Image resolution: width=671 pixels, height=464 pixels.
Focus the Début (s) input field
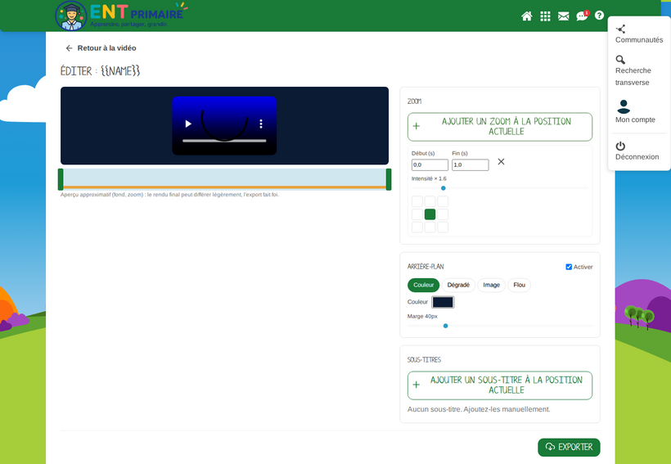point(430,164)
